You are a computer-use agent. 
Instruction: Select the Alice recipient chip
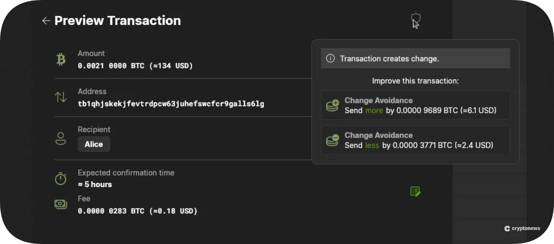pos(93,144)
